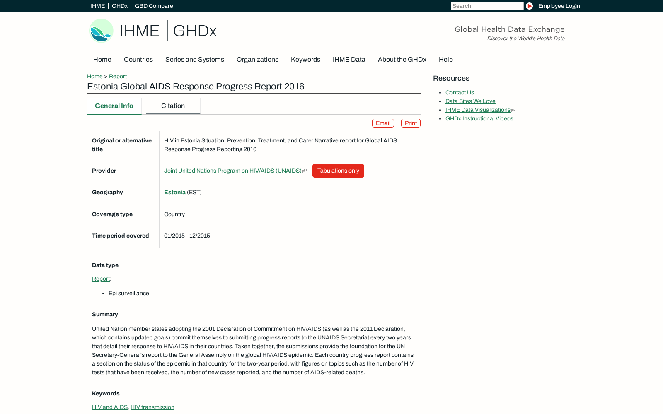Follow the Report breadcrumb link
Screen dimensions: 663x414
[x=118, y=77]
